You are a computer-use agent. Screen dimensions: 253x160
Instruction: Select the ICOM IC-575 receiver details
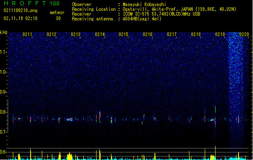click(x=162, y=14)
